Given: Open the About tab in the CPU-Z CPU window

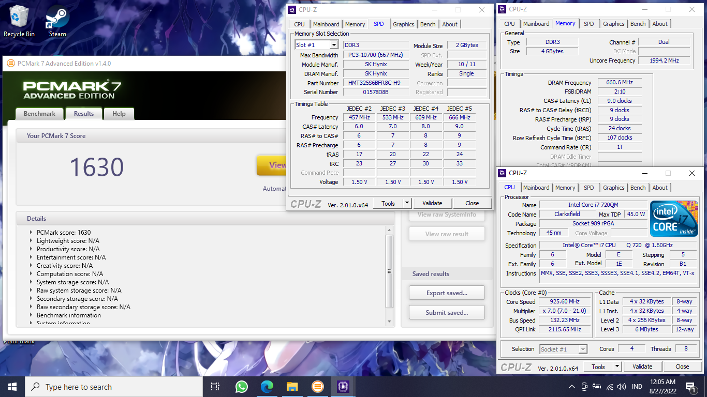Looking at the screenshot, I should click(660, 188).
